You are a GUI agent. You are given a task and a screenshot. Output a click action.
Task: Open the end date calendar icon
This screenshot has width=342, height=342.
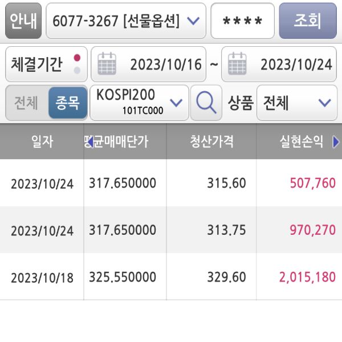tap(237, 64)
